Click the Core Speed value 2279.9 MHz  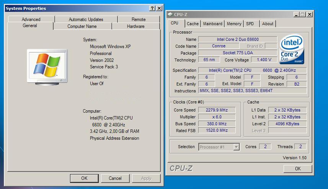217,110
